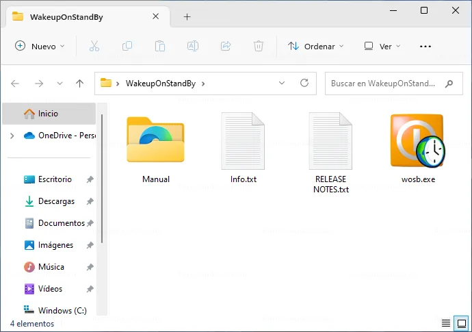Select WakeupOnStandBy breadcrumb in address bar
This screenshot has height=332, width=472.
pyautogui.click(x=161, y=83)
